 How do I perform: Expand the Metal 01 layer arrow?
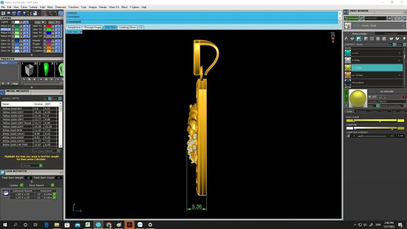13,26
